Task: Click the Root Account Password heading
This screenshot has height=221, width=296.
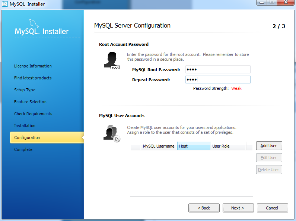Action: tap(124, 44)
